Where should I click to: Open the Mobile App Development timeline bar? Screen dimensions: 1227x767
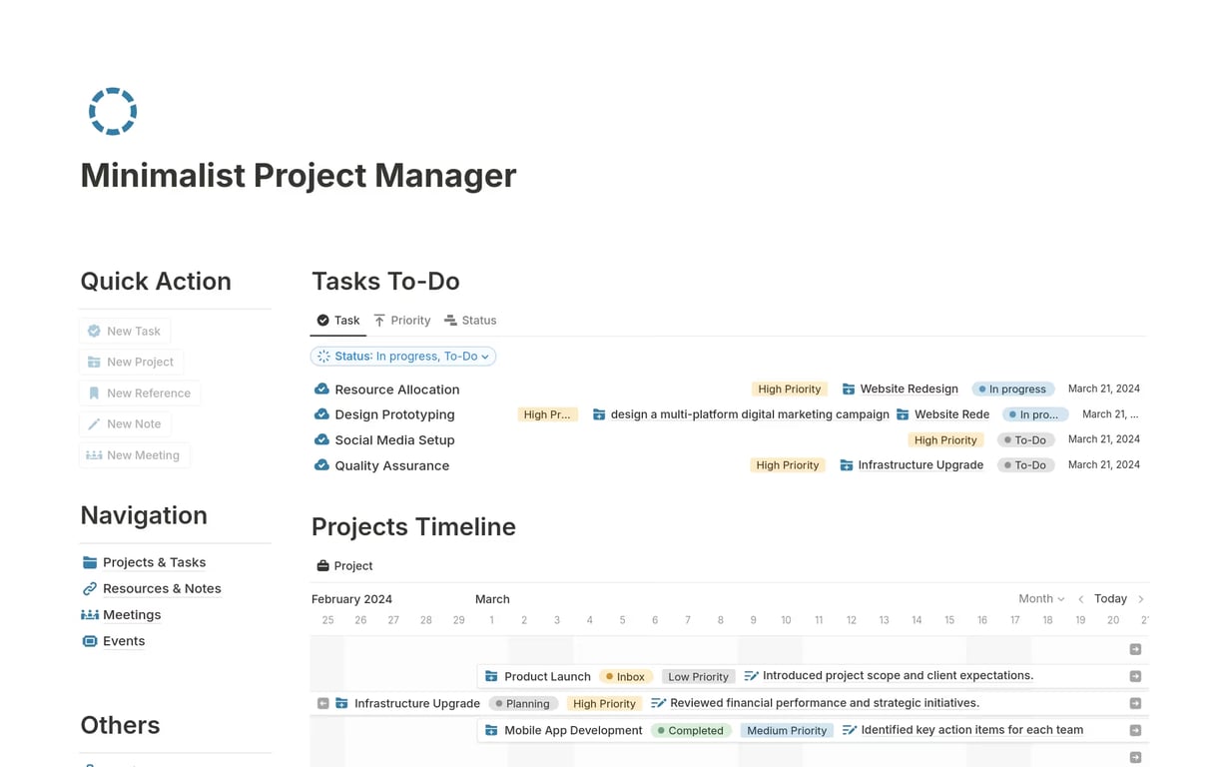pyautogui.click(x=573, y=730)
